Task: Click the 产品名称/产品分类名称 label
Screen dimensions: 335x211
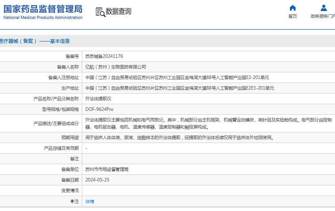Action: click(56, 99)
